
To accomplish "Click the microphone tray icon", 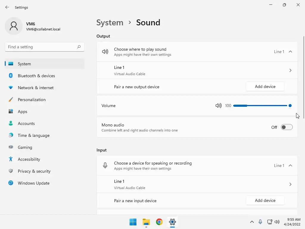I will point(260,222).
